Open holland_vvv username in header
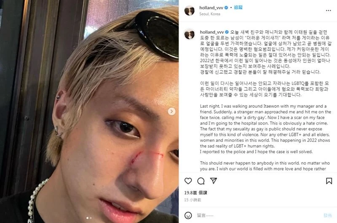The width and height of the screenshot is (337, 223). click(x=211, y=8)
